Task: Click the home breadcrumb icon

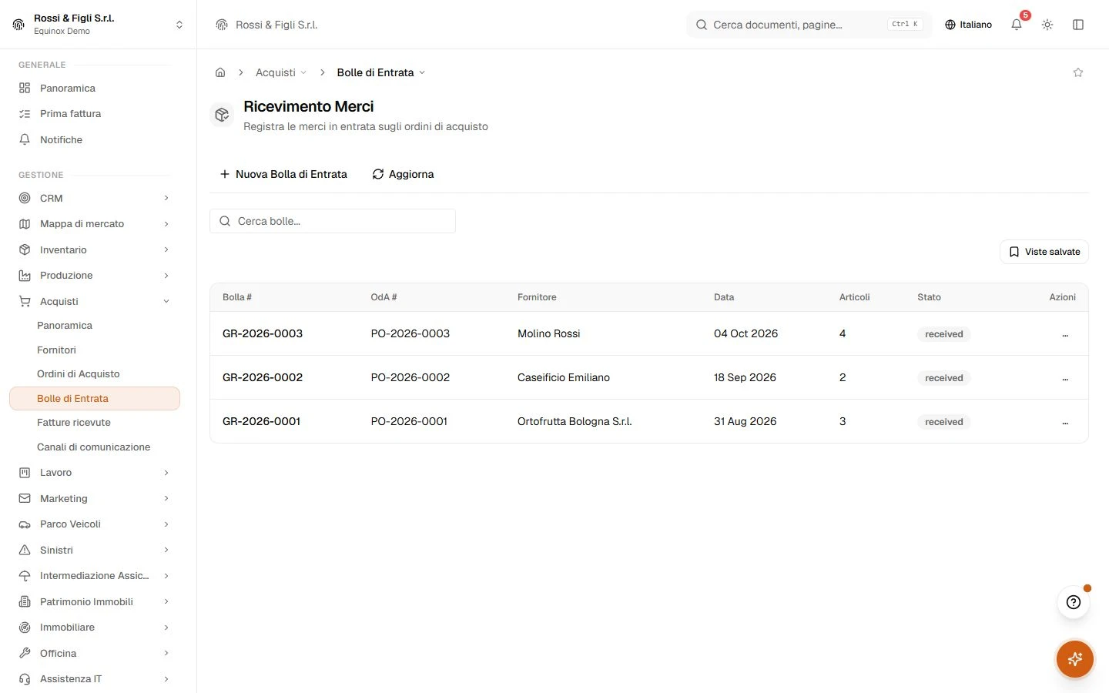Action: click(x=220, y=72)
